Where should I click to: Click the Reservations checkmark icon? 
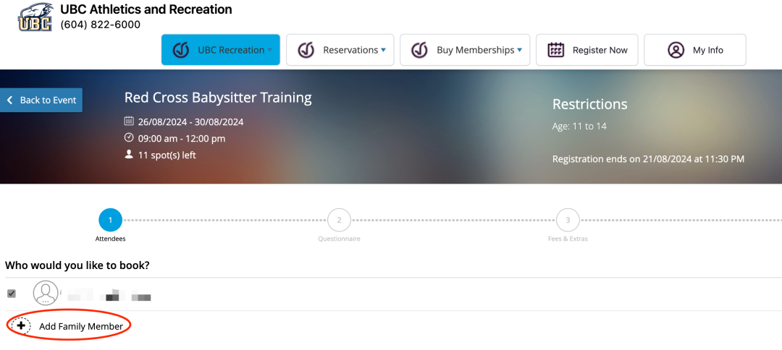point(306,50)
